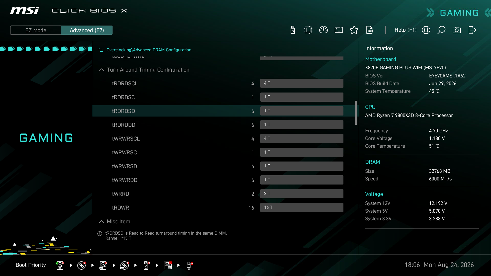Open the tRDRDSCL value field
The height and width of the screenshot is (276, 491).
(x=302, y=83)
